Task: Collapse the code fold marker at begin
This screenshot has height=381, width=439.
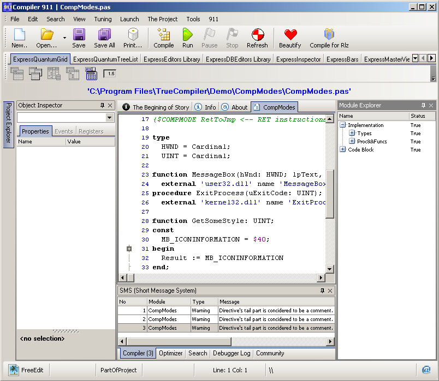Action: point(129,249)
